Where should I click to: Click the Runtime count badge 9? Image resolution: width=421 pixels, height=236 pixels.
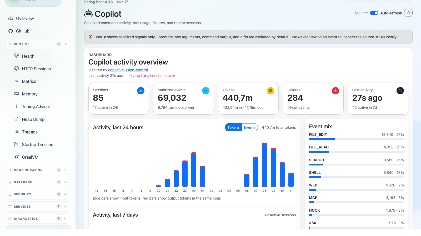tap(59, 44)
